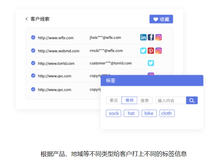Screen dimensions: 219x166
Task: Select email jheis***@wflx.com
Action: [105, 38]
